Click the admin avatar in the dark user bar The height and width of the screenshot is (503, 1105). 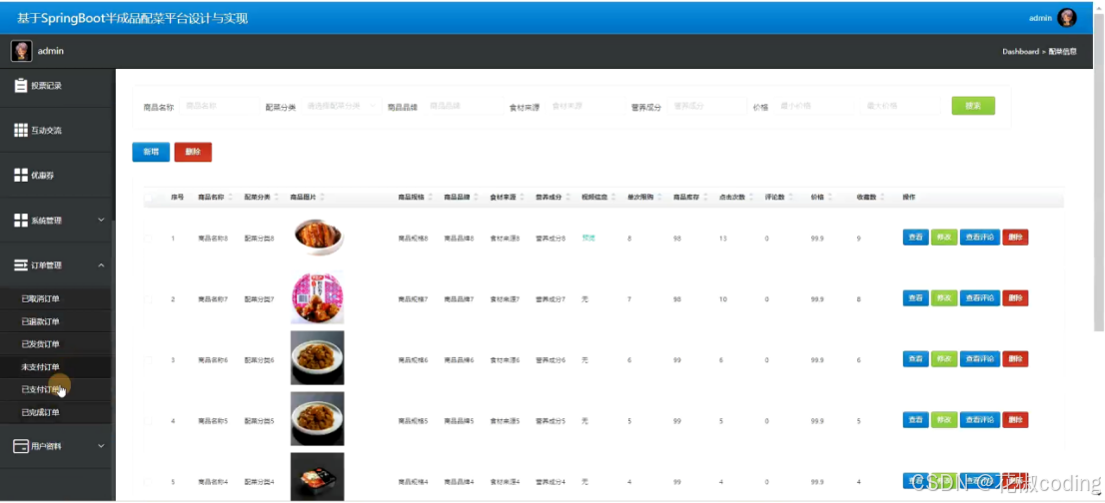21,51
